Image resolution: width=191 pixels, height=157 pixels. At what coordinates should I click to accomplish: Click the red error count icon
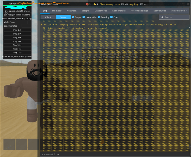(x=87, y=4)
